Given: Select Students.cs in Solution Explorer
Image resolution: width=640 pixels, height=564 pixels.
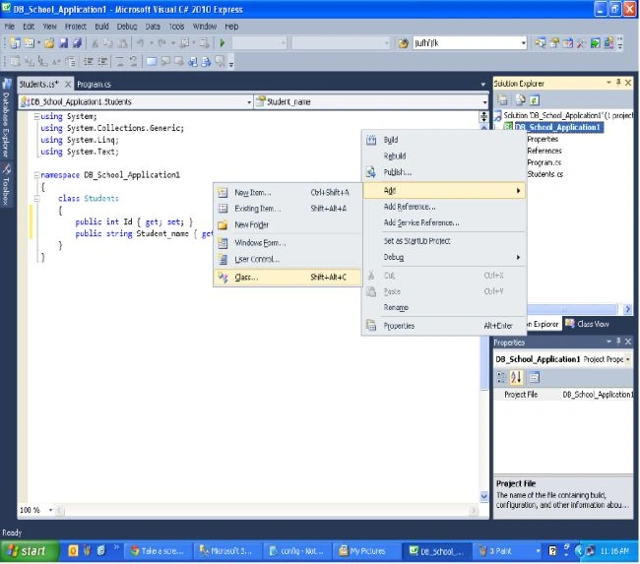Looking at the screenshot, I should pos(544,174).
